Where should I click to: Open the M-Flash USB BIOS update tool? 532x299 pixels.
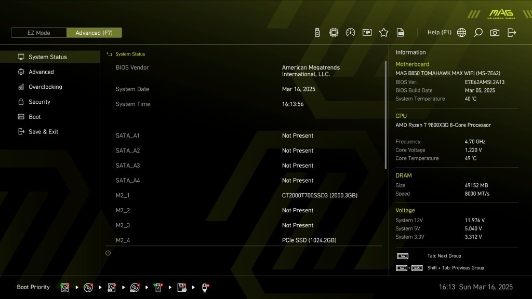(x=317, y=33)
